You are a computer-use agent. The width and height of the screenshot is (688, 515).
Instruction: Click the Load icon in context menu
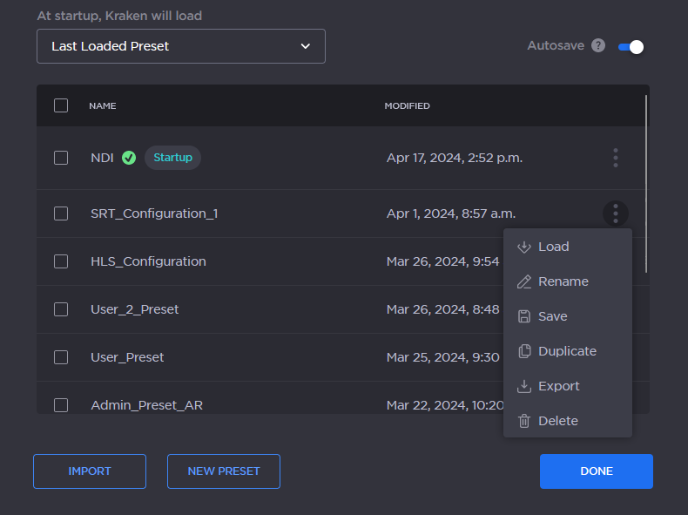[x=524, y=247]
